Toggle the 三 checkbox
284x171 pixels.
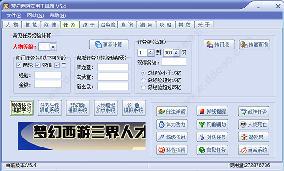tap(57, 65)
